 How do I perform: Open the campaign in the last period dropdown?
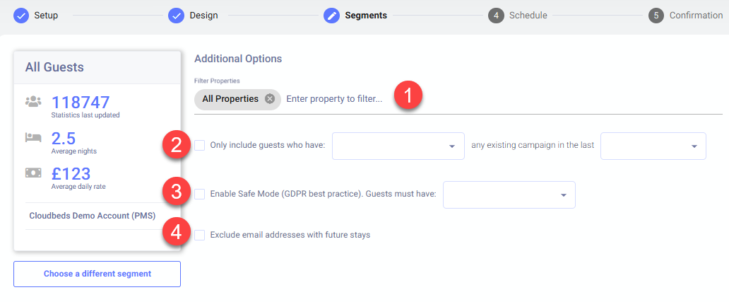click(653, 146)
